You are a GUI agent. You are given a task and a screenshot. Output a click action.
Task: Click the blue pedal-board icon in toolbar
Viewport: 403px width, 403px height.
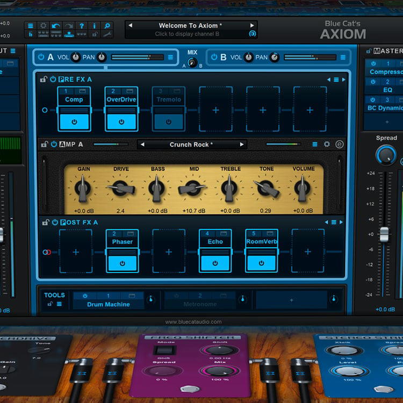point(69,34)
